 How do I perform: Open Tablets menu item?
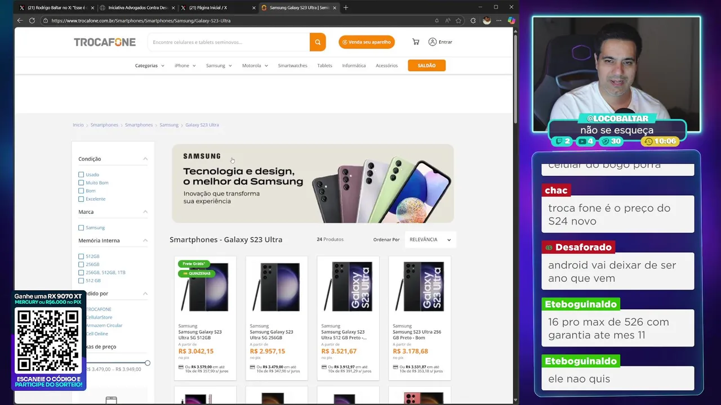coord(324,66)
